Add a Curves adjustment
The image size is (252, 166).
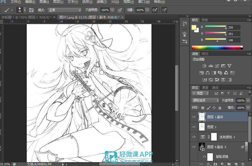(x=217, y=66)
